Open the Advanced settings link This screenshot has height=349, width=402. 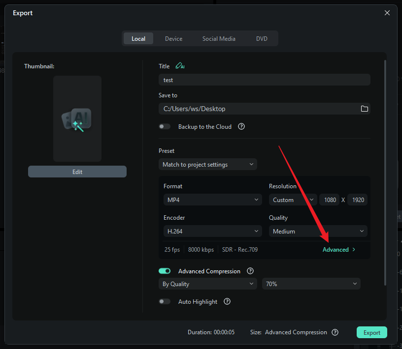point(338,250)
